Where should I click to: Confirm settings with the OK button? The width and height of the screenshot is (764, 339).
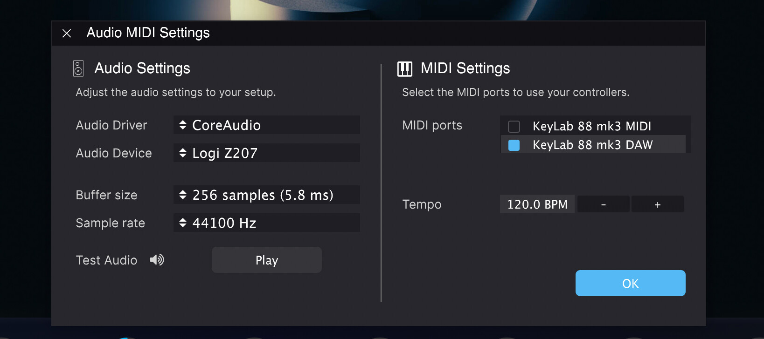[x=631, y=283]
